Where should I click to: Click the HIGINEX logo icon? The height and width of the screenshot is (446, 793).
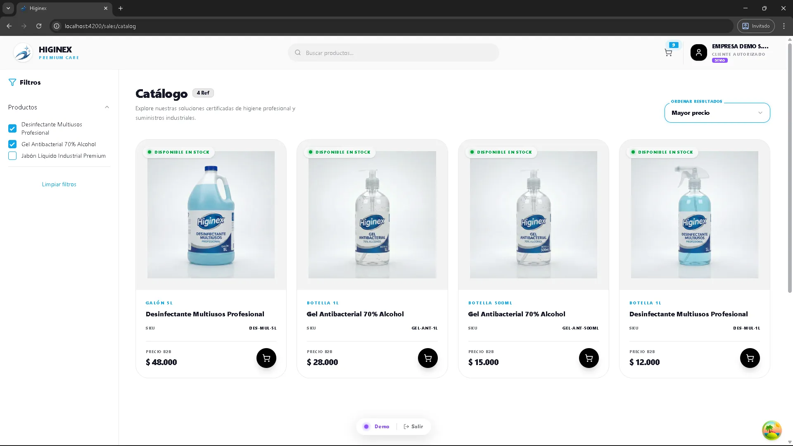click(23, 52)
